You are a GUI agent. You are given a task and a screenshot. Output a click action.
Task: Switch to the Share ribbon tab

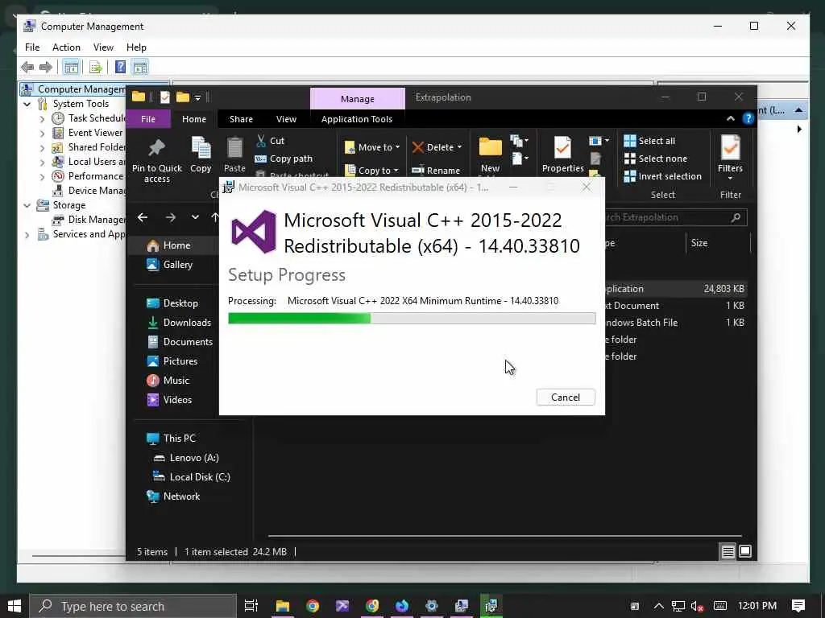[241, 119]
